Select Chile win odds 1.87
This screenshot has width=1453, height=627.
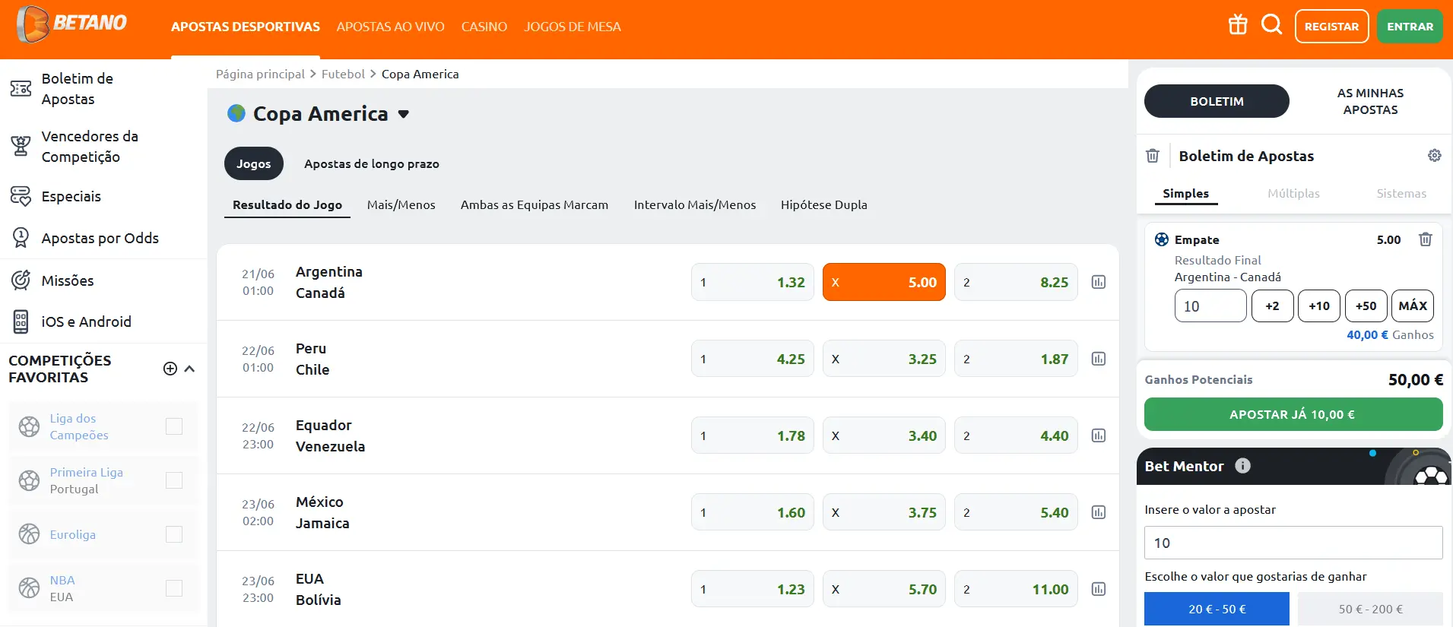[x=1016, y=359]
